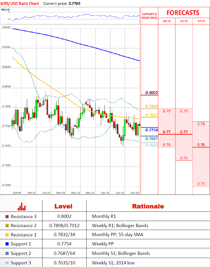Click the 0.7300 price axis label
This screenshot has width=210, height=267.
[x=6, y=185]
